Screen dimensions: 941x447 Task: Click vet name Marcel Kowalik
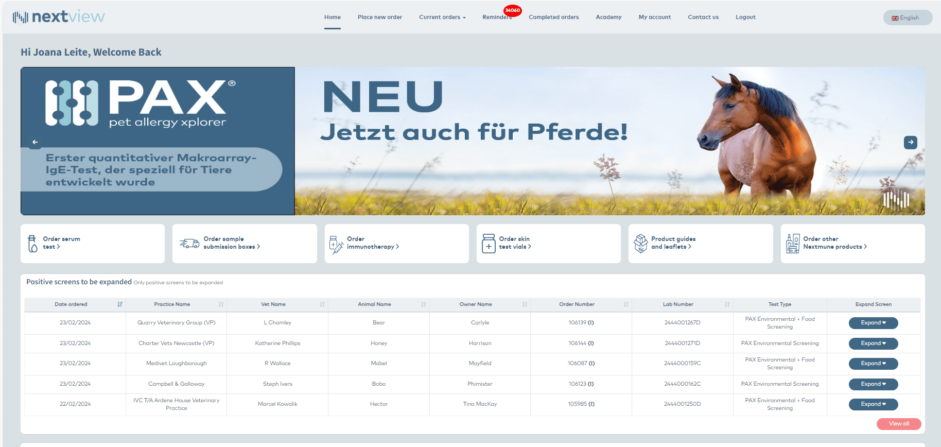[x=277, y=404]
